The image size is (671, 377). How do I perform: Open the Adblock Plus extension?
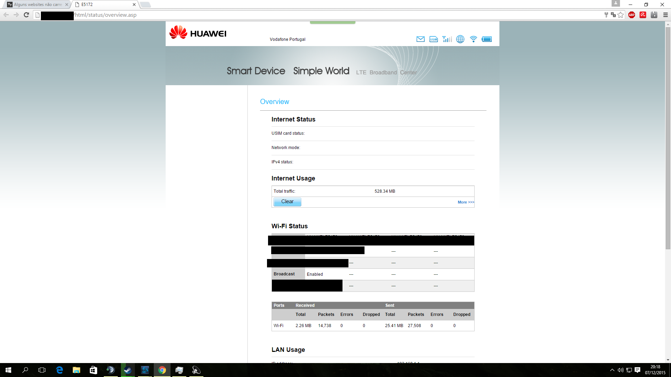[x=632, y=15]
